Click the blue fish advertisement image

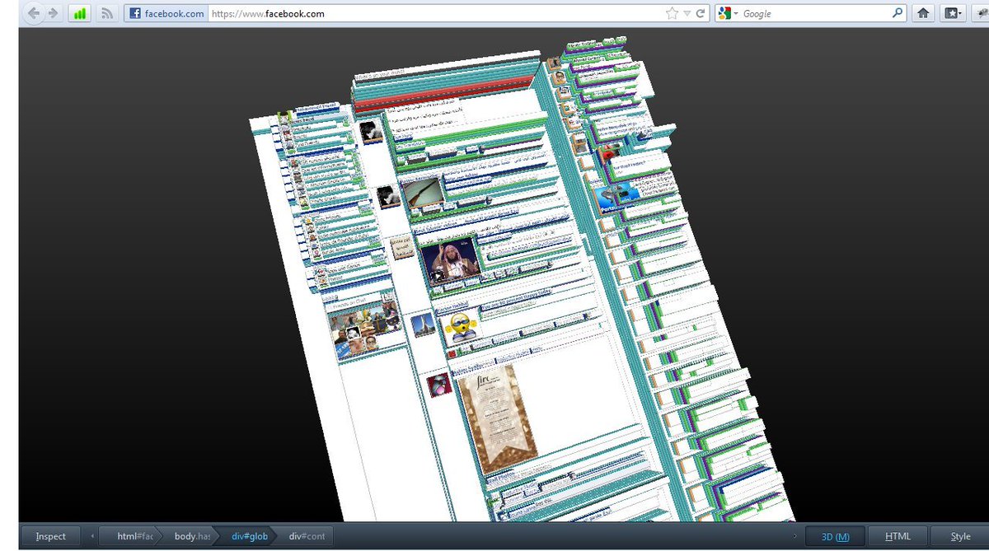click(x=617, y=199)
